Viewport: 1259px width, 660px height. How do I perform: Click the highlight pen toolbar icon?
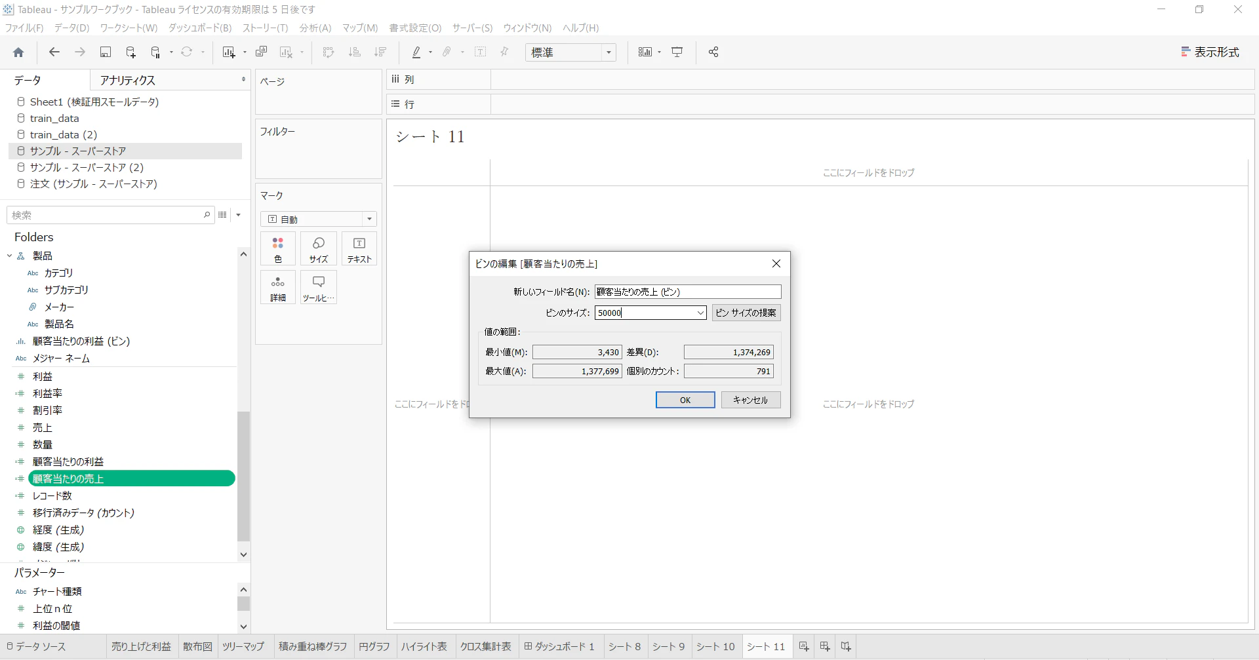416,52
